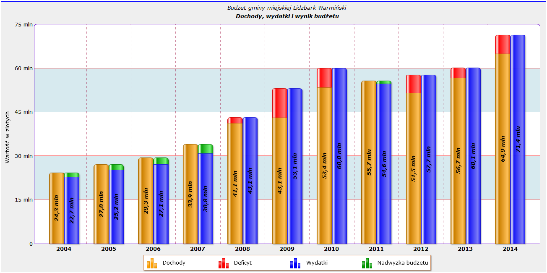The height and width of the screenshot is (273, 547).
Task: Select the Dochody legend label
Action: (174, 263)
